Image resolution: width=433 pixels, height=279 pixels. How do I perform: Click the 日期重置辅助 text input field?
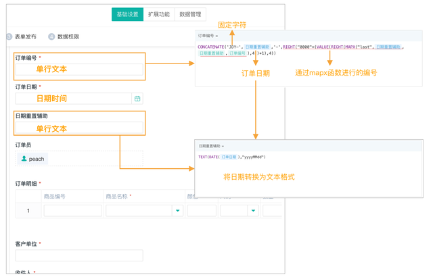79,128
